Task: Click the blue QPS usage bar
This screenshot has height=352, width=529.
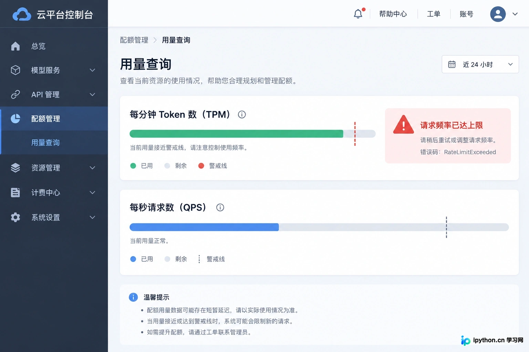Action: pyautogui.click(x=204, y=227)
